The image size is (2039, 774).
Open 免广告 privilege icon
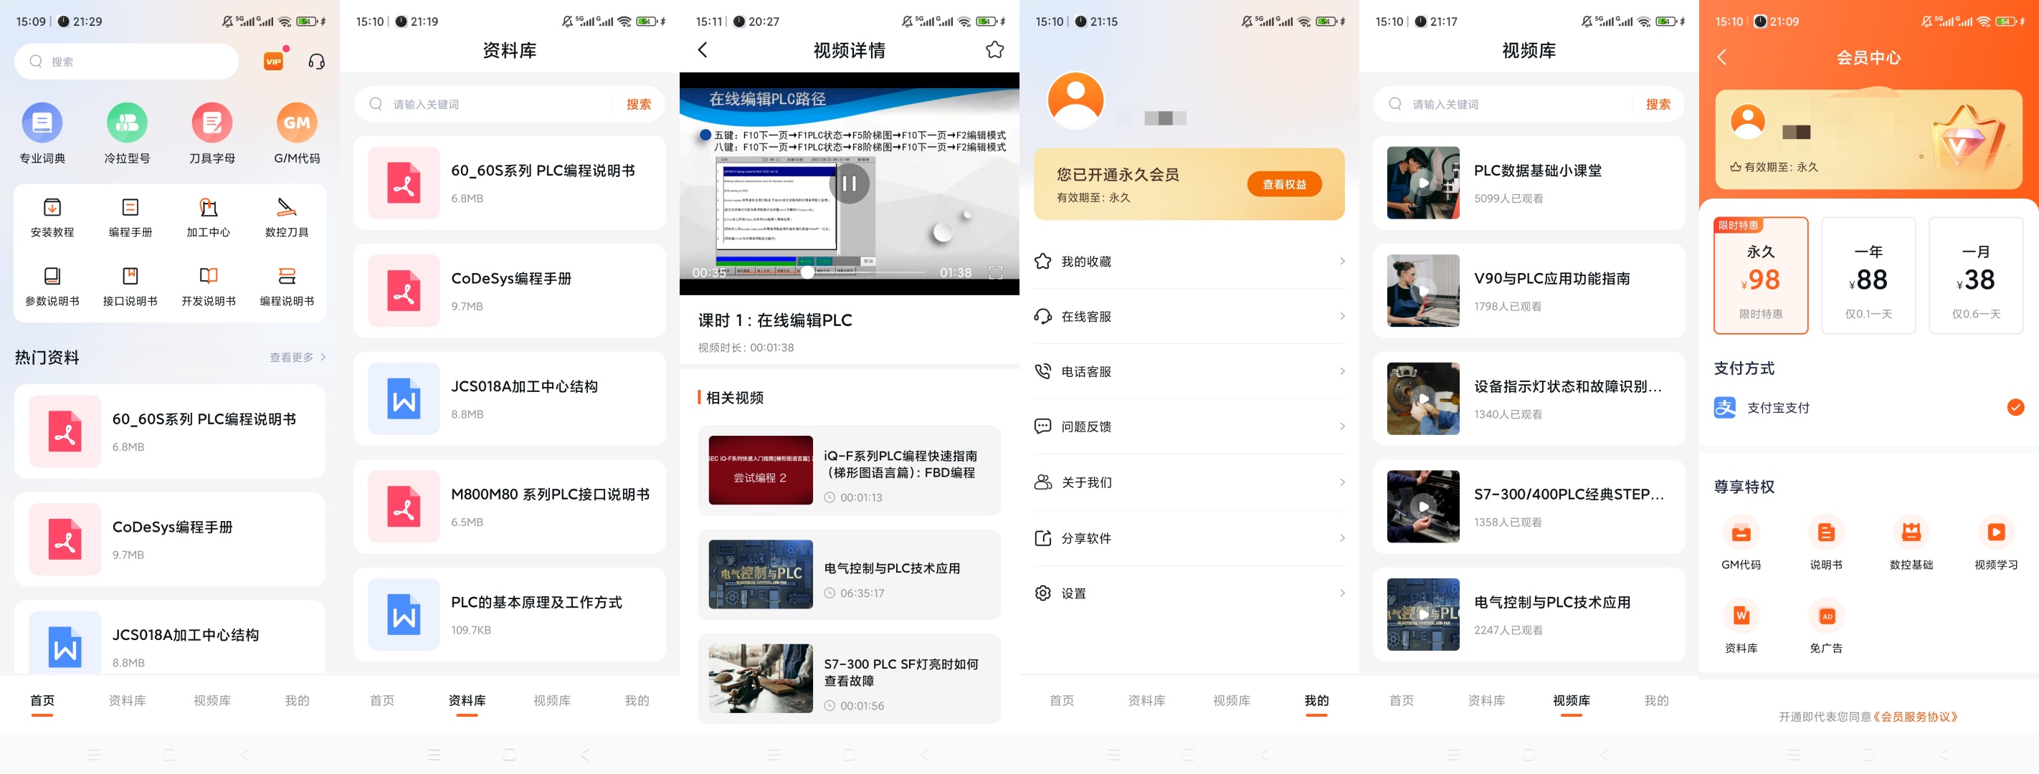[x=1825, y=616]
